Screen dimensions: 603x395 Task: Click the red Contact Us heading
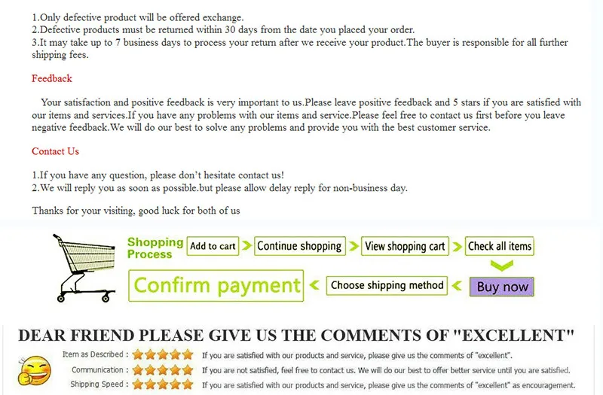tap(55, 151)
